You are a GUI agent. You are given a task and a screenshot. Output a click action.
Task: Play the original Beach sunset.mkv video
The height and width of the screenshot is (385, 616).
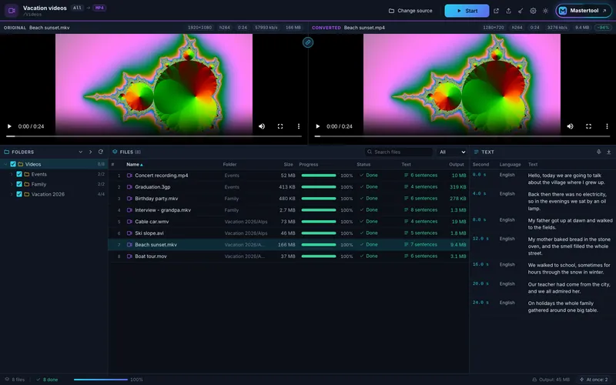click(x=9, y=126)
